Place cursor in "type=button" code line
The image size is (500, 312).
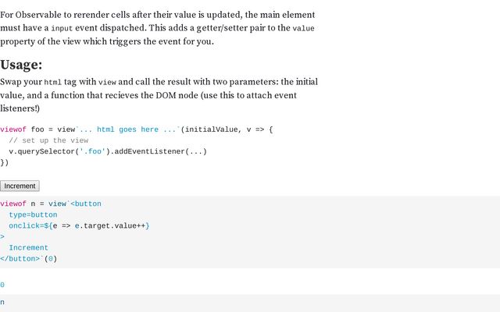[x=33, y=215]
